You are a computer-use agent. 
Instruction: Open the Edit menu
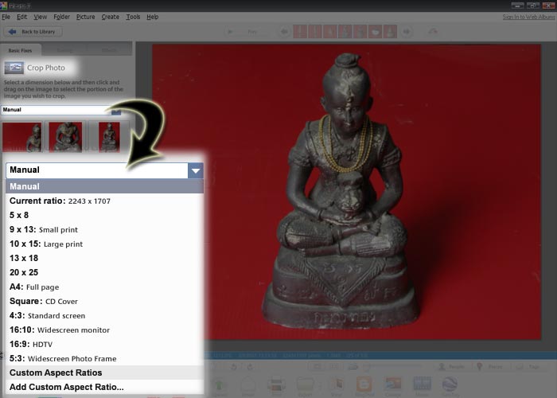[22, 17]
